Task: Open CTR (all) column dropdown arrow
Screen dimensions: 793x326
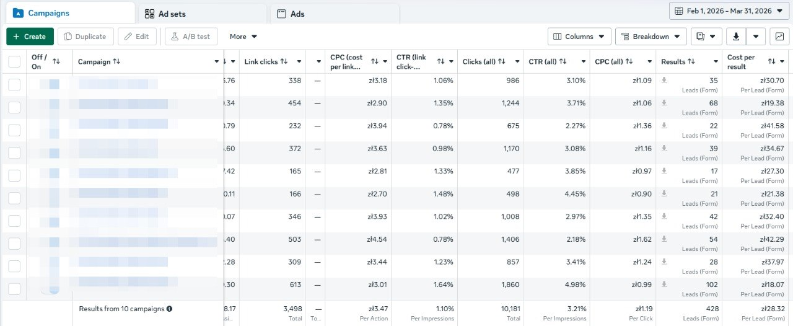Action: (x=584, y=61)
